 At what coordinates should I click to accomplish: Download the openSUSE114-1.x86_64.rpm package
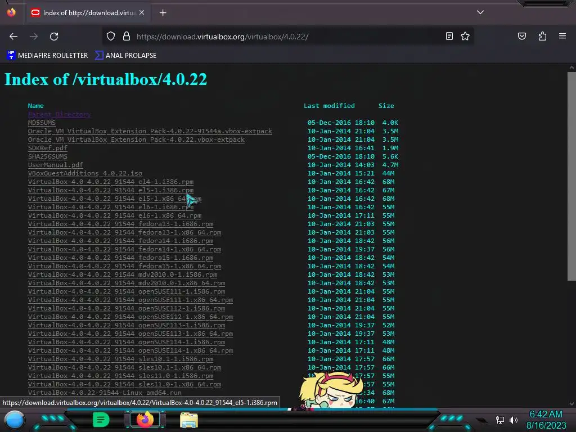tap(130, 351)
